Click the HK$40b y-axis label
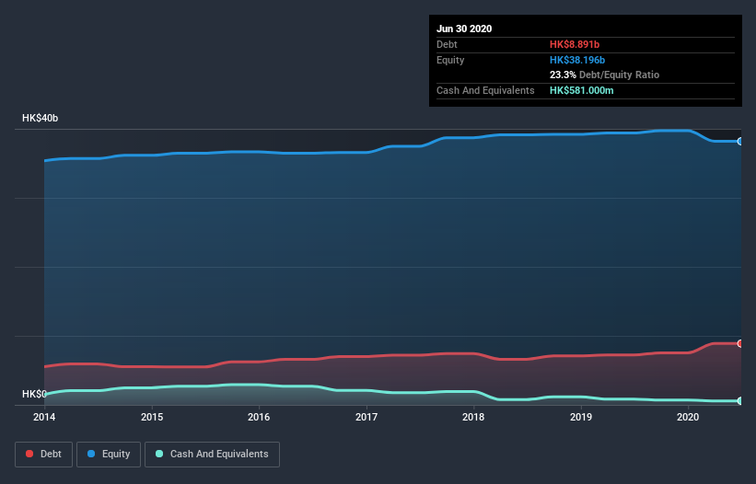The width and height of the screenshot is (756, 484). tap(40, 118)
